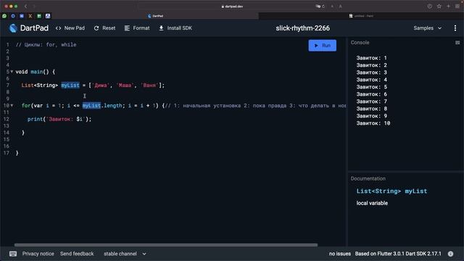Click 'void main() {' on line 5

coord(36,72)
